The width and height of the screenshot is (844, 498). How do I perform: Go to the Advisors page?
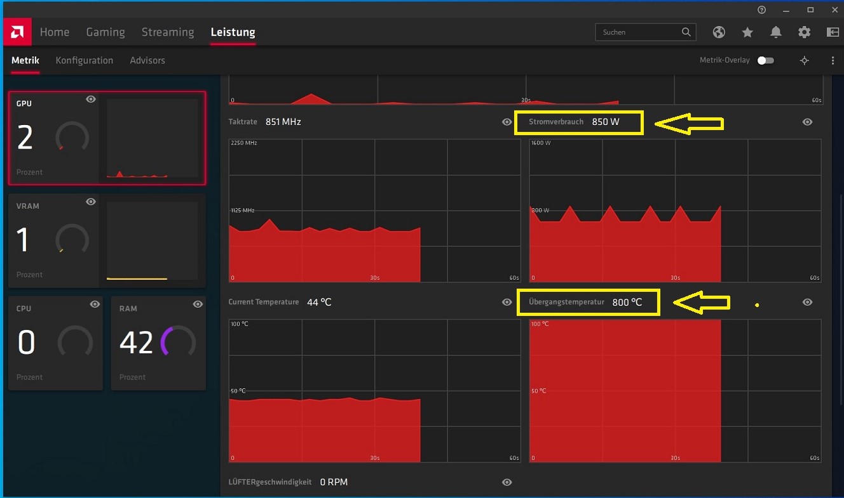coord(147,60)
